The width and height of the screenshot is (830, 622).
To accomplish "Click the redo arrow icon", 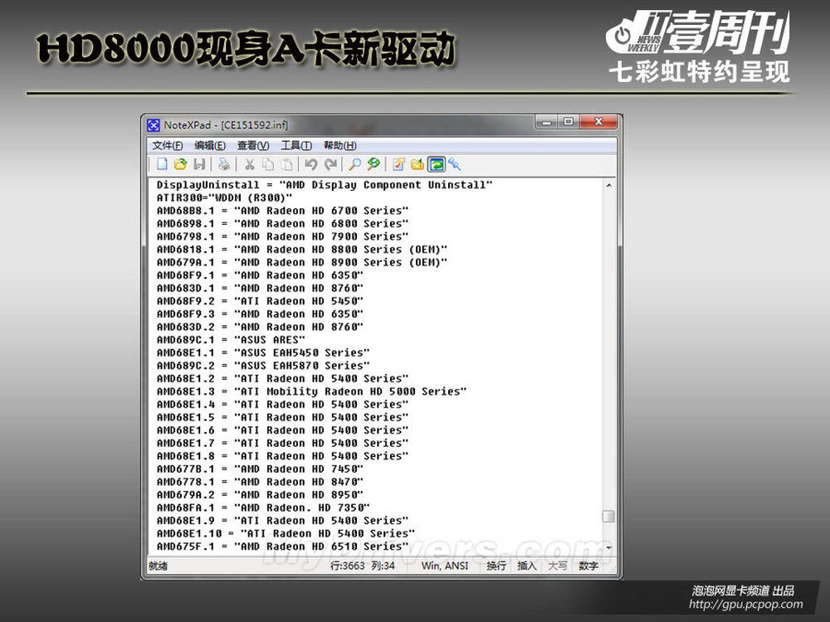I will tap(331, 164).
